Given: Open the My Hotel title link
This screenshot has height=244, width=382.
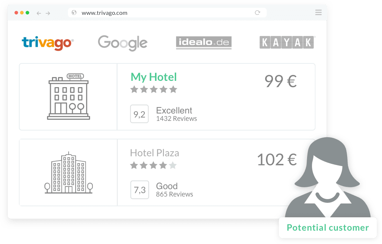Looking at the screenshot, I should [154, 77].
